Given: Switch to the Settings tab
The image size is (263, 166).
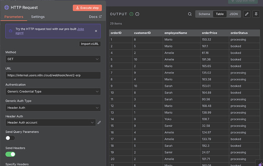Looking at the screenshot, I should (x=38, y=17).
